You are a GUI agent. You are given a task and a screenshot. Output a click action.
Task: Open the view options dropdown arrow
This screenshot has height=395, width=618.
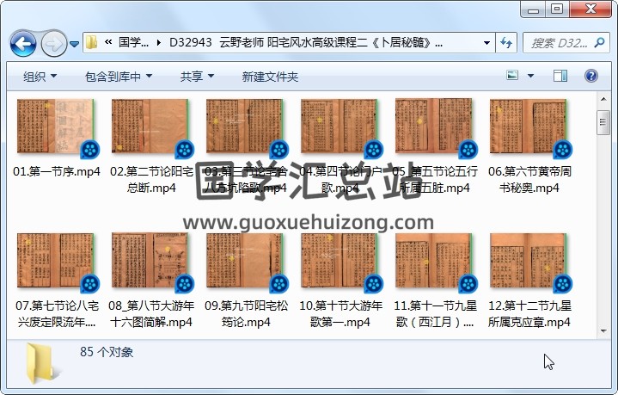[531, 76]
